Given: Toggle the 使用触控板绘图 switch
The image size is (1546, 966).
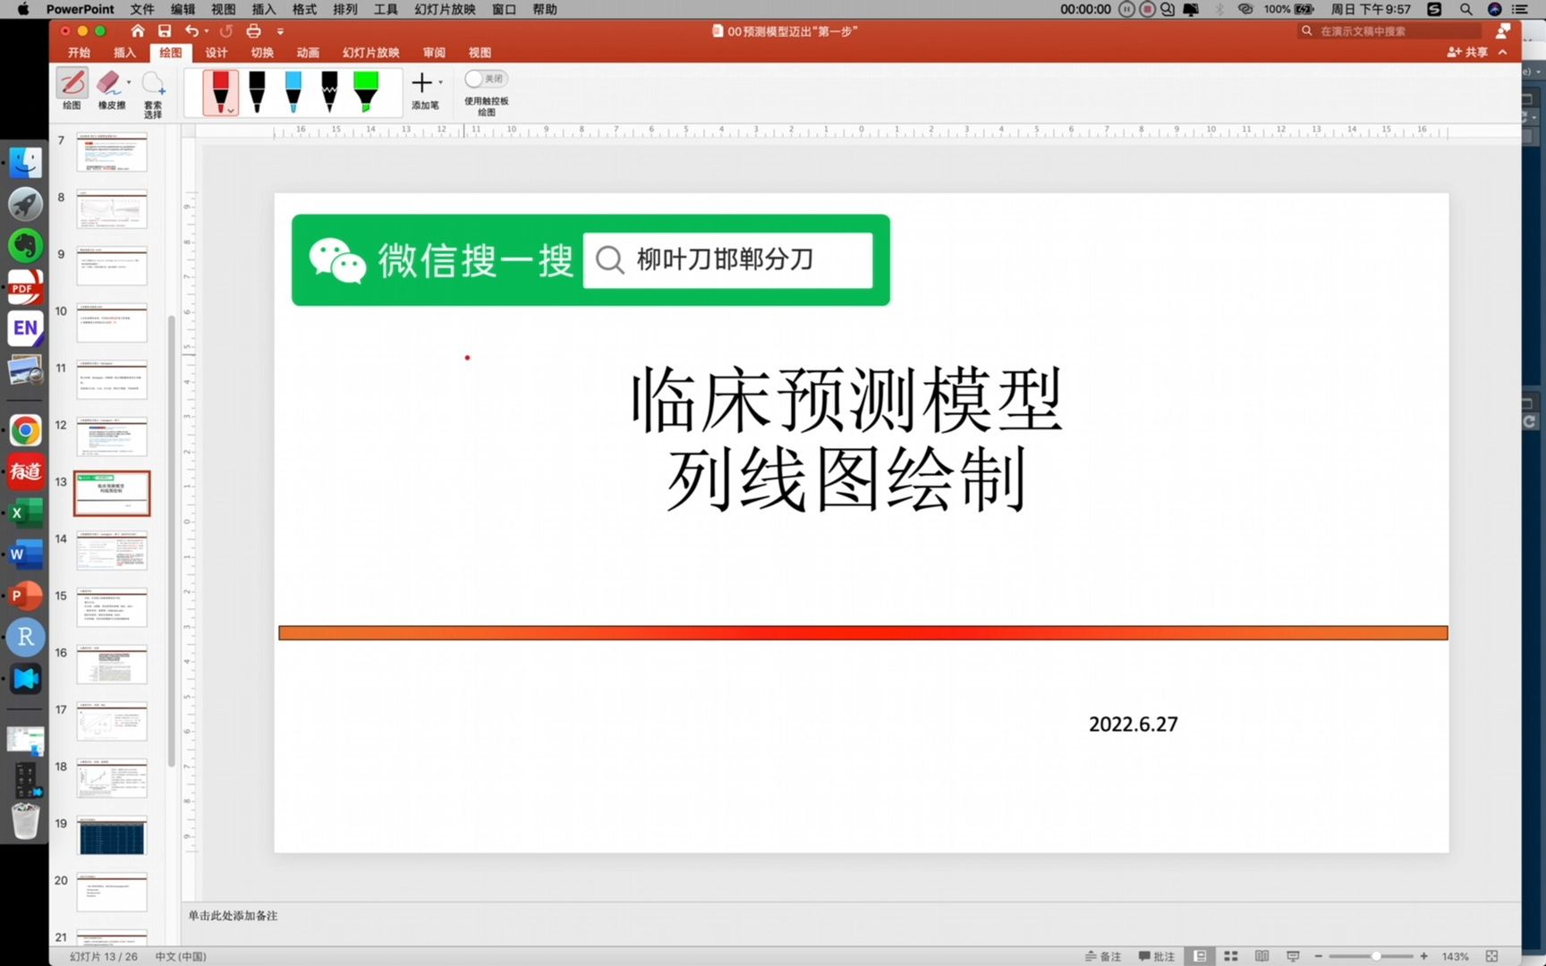Looking at the screenshot, I should pos(486,80).
